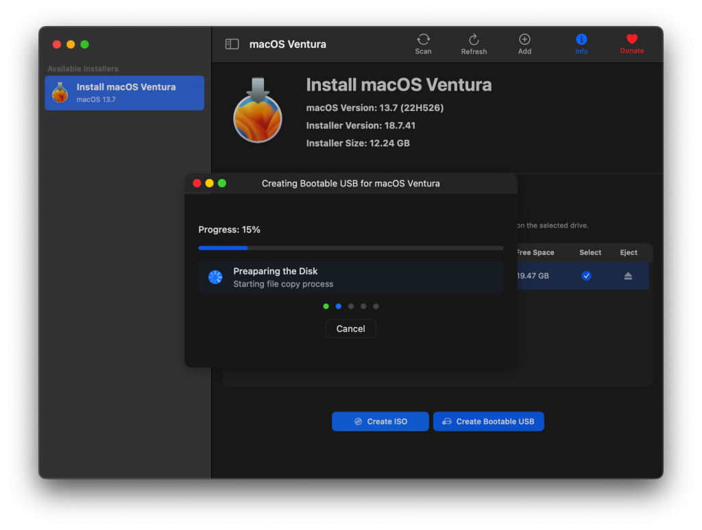Click the Progress: 15% label
Image resolution: width=702 pixels, height=530 pixels.
tap(229, 230)
